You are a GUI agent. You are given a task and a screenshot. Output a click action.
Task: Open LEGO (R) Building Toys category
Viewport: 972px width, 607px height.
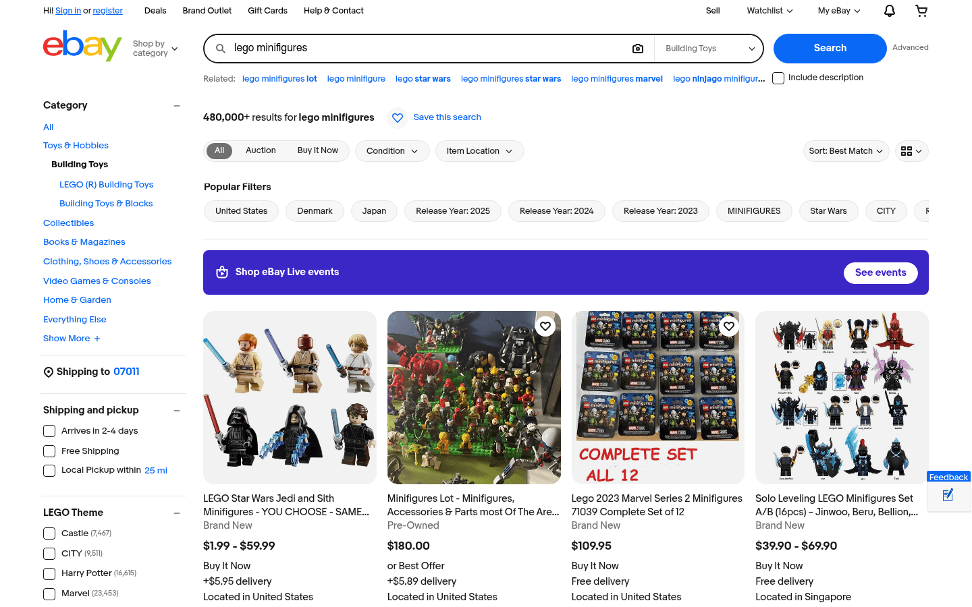[x=106, y=185]
